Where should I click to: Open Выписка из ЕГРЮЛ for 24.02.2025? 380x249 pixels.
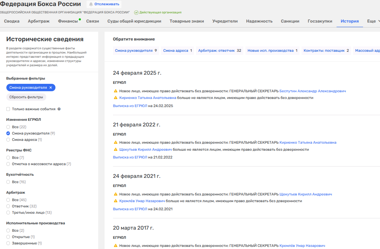coord(130,106)
